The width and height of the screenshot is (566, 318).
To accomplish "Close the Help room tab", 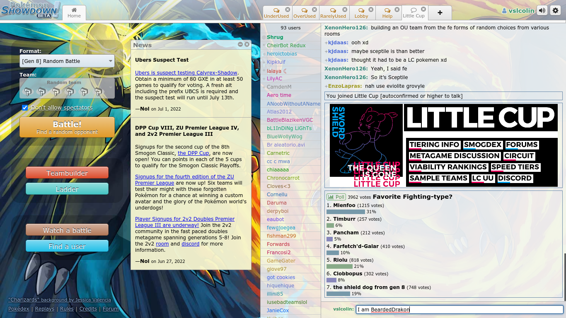I will tap(397, 9).
